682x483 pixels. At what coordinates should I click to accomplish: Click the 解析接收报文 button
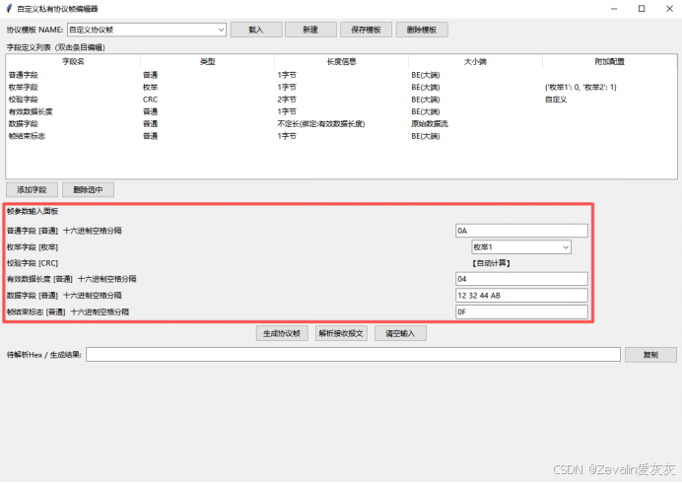click(x=341, y=333)
